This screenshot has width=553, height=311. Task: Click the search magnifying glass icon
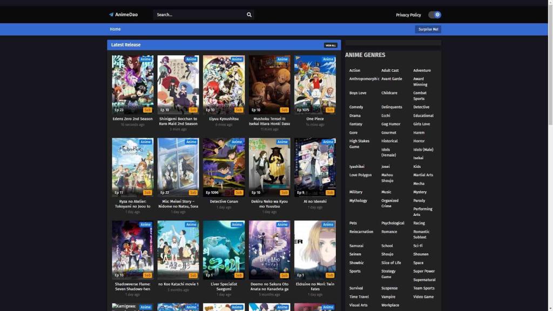[248, 15]
